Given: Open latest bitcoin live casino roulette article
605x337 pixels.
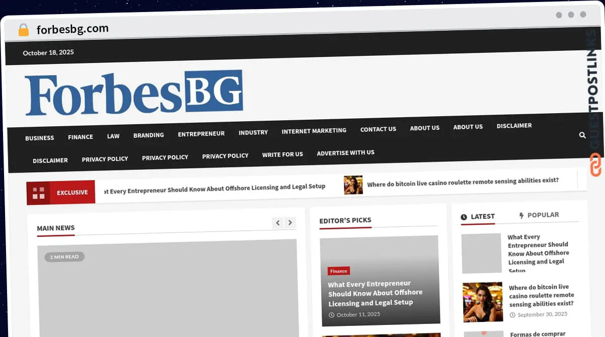Looking at the screenshot, I should 541,295.
